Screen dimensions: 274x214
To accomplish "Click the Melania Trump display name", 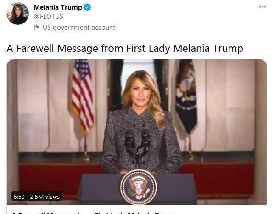I will click(x=58, y=7).
